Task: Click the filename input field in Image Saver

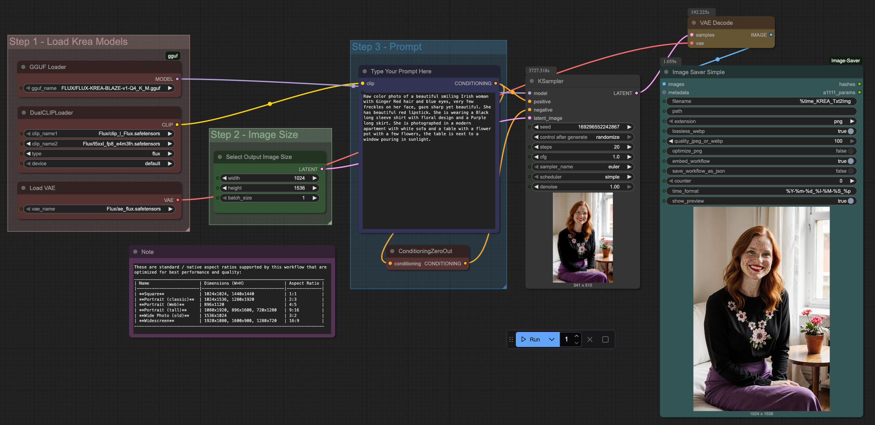Action: (761, 101)
